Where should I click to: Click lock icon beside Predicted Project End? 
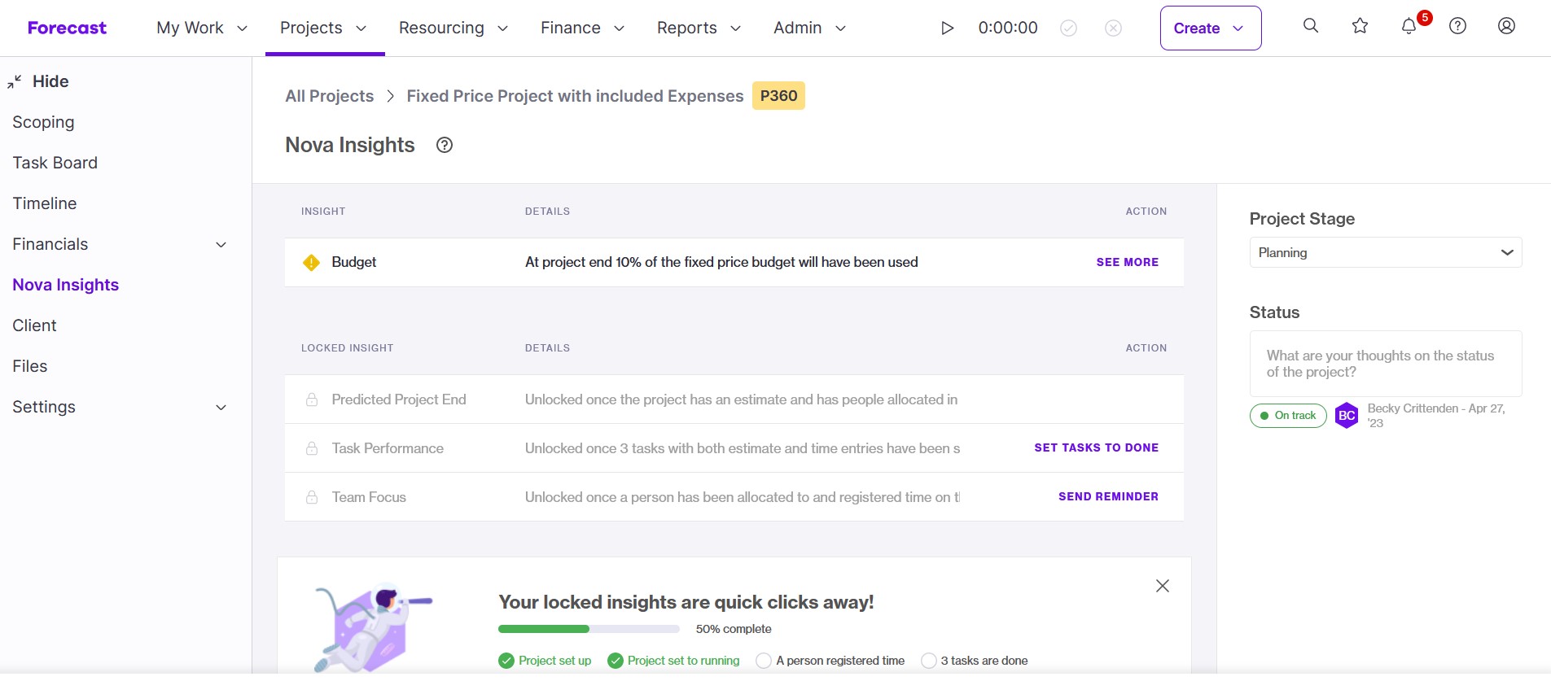tap(312, 399)
